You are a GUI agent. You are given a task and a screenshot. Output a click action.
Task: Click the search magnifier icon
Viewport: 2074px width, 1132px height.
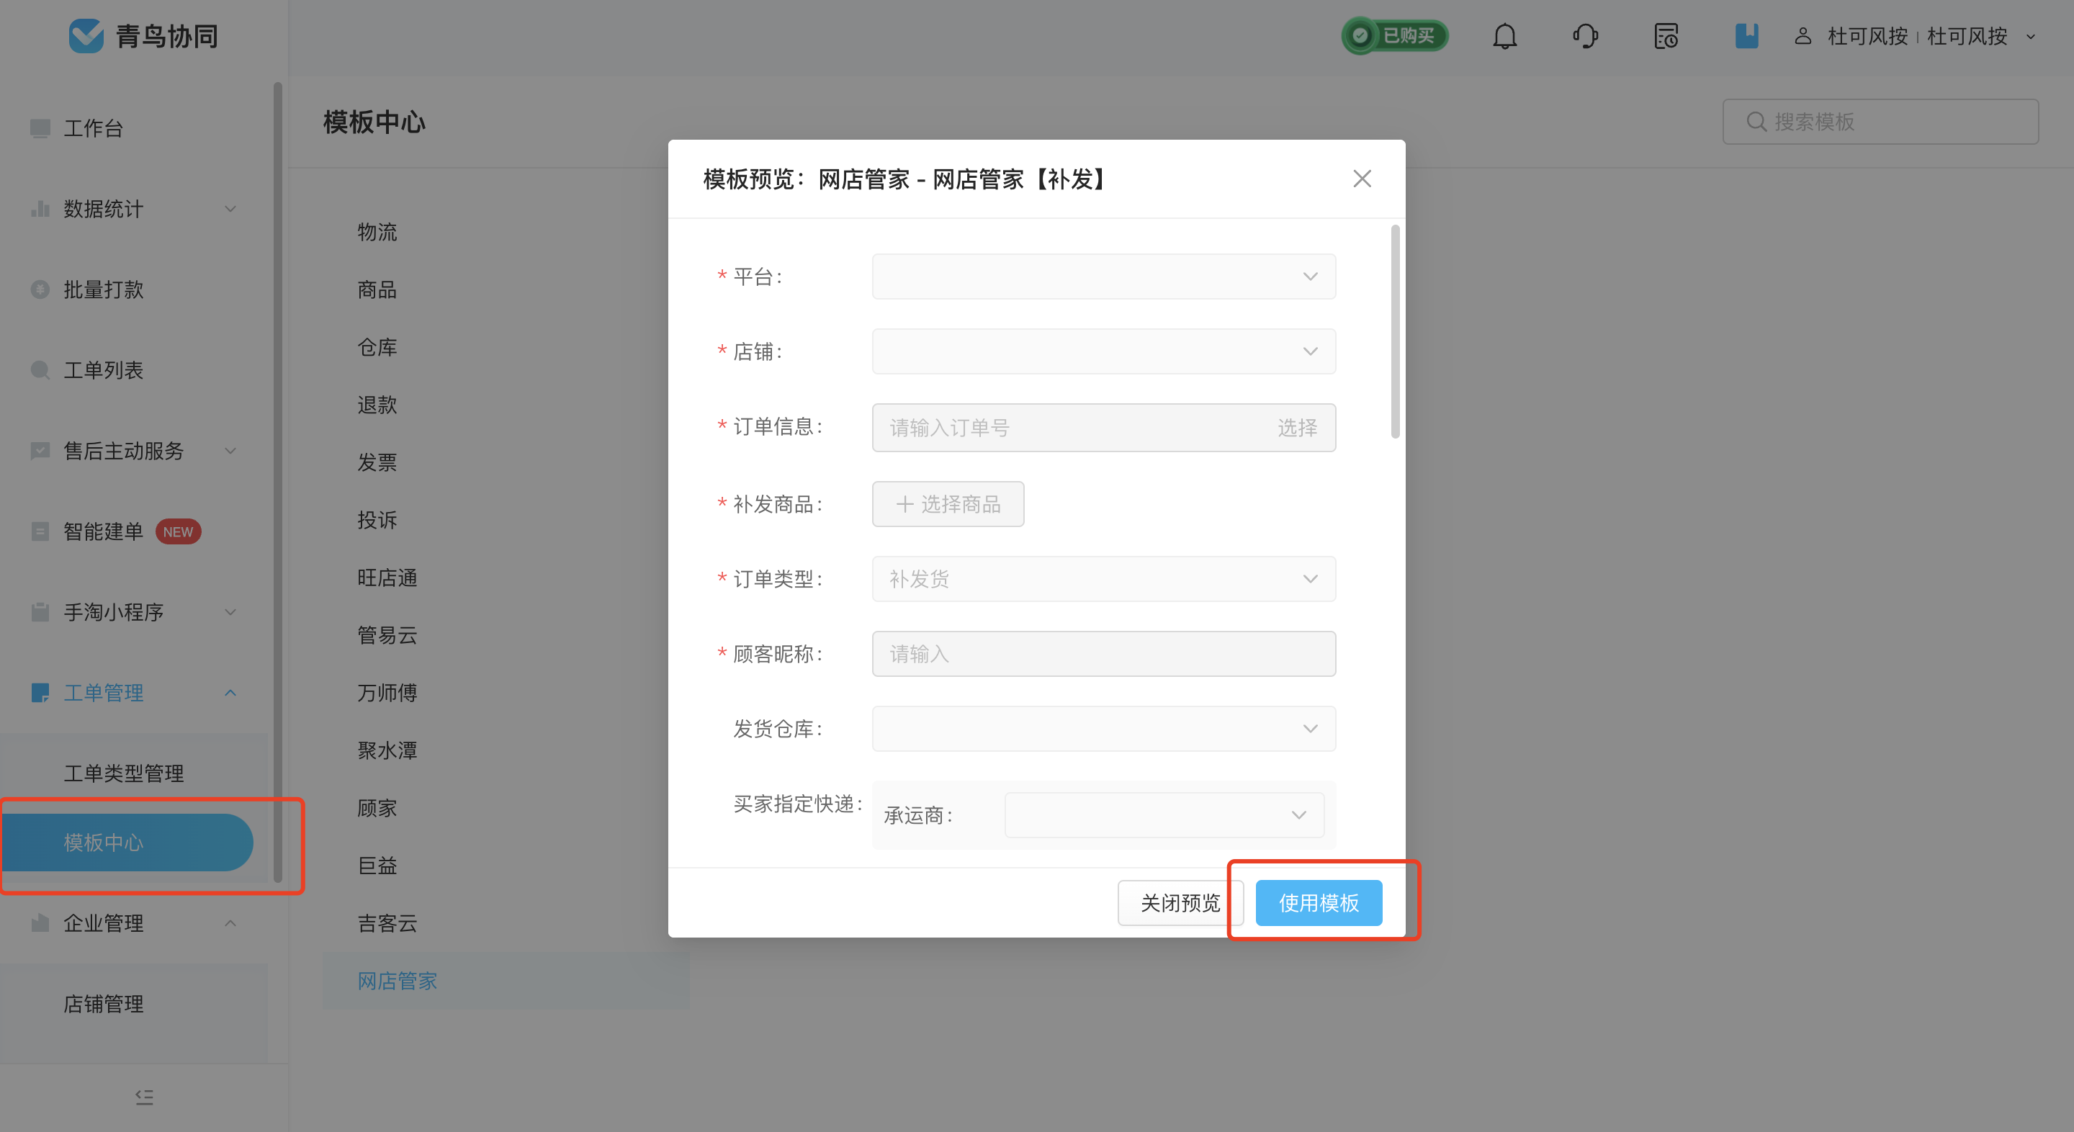coord(1757,122)
